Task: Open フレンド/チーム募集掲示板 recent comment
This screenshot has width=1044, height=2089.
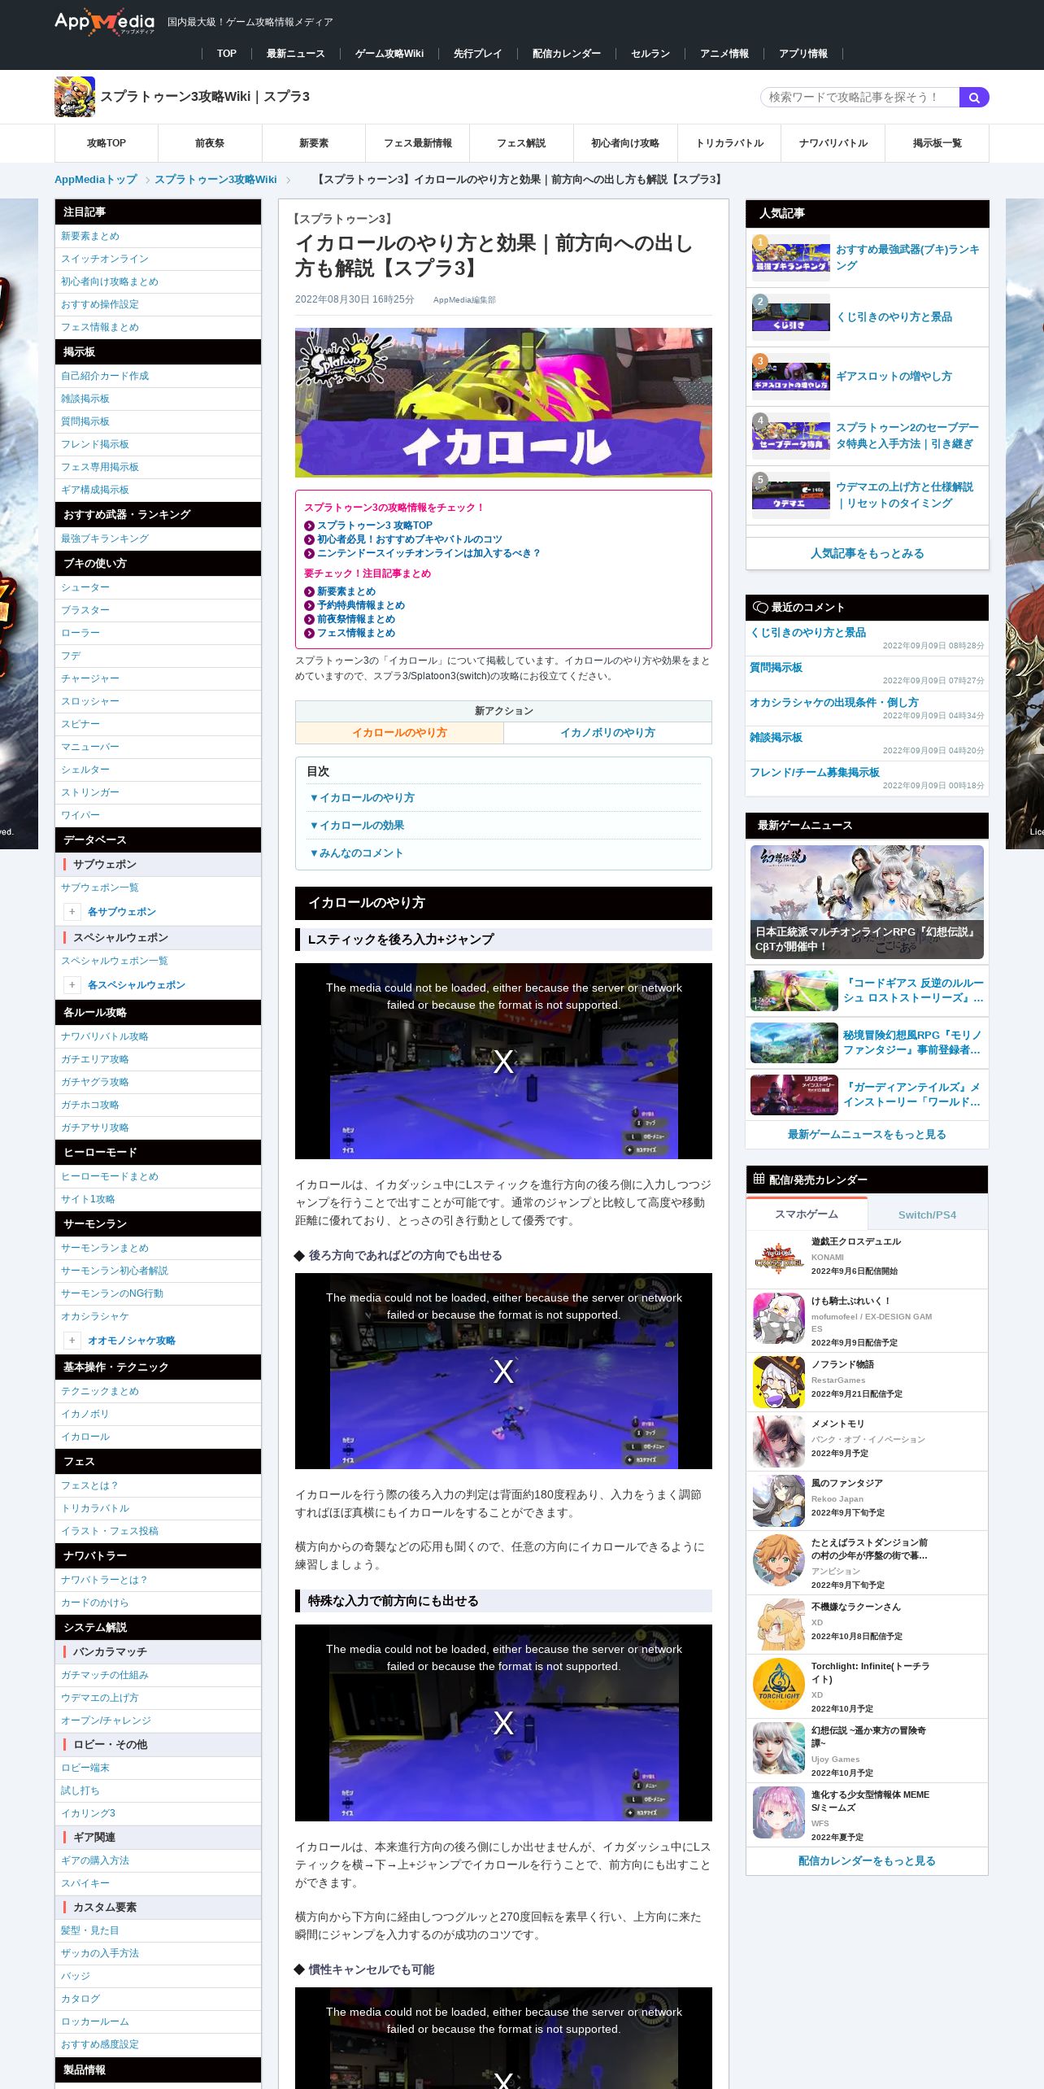Action: click(x=815, y=772)
